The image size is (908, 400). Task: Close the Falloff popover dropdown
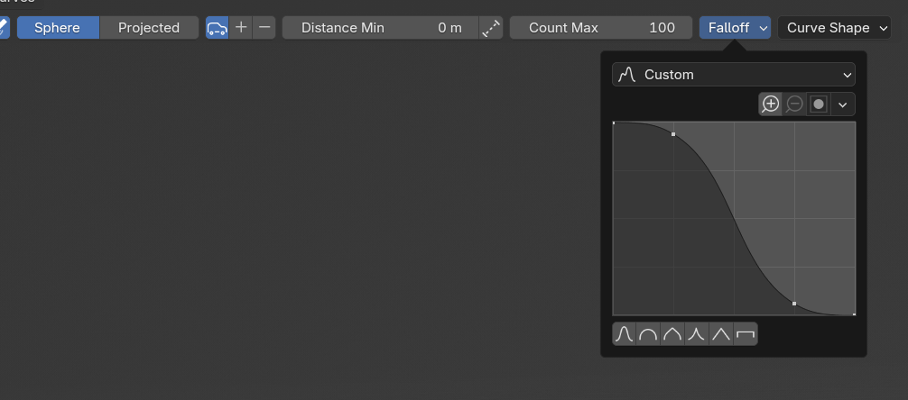tap(735, 28)
